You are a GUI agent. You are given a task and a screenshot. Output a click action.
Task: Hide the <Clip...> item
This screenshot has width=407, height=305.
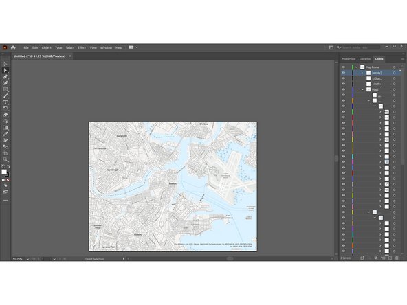tap(344, 78)
